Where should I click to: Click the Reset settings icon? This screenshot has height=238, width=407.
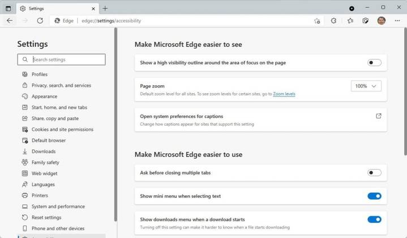[25, 217]
